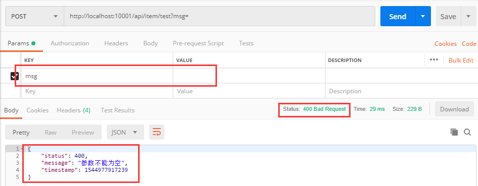Screen dimensions: 478x186
Task: Expand the Send button arrow options
Action: click(x=423, y=17)
